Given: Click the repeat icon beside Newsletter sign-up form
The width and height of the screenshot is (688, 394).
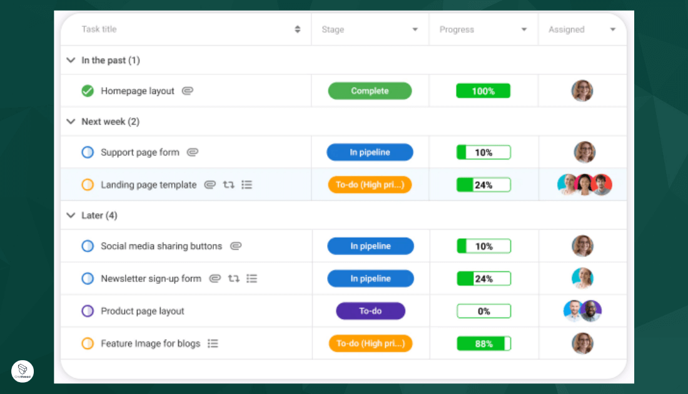Looking at the screenshot, I should pyautogui.click(x=233, y=278).
